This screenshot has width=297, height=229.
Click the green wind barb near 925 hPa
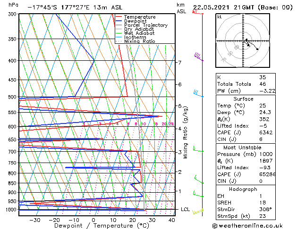(198, 195)
